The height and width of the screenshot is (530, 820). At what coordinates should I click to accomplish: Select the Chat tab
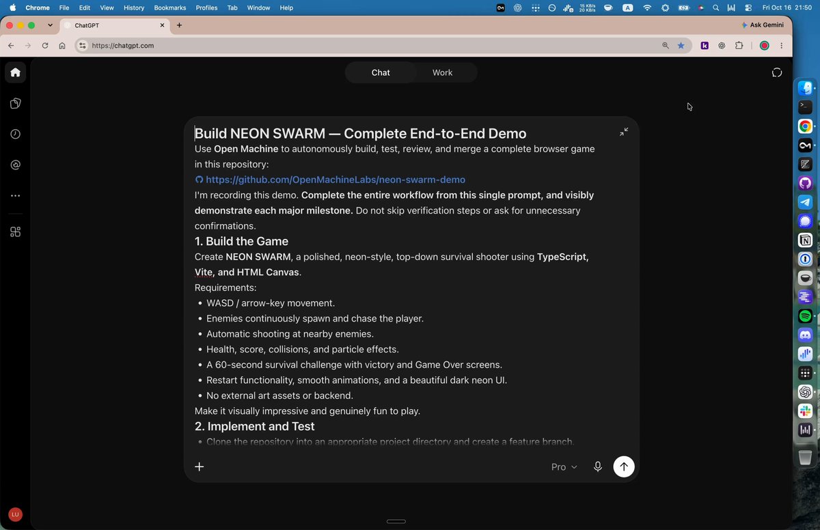381,72
